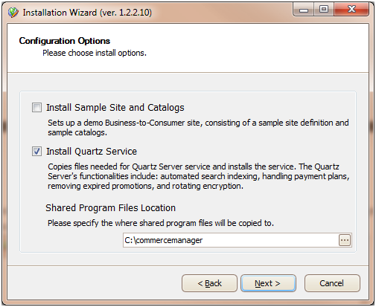The image size is (376, 307).
Task: Maximize the Installation Wizard window
Action: point(324,10)
